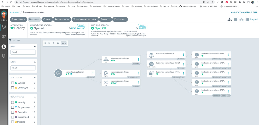Focus the NAME filter input
This screenshot has width=259, height=125.
pos(23,52)
